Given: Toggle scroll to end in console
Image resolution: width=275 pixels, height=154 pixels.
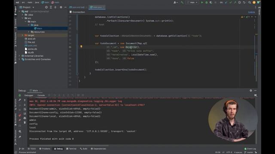Looking at the screenshot, I should [x=25, y=114].
